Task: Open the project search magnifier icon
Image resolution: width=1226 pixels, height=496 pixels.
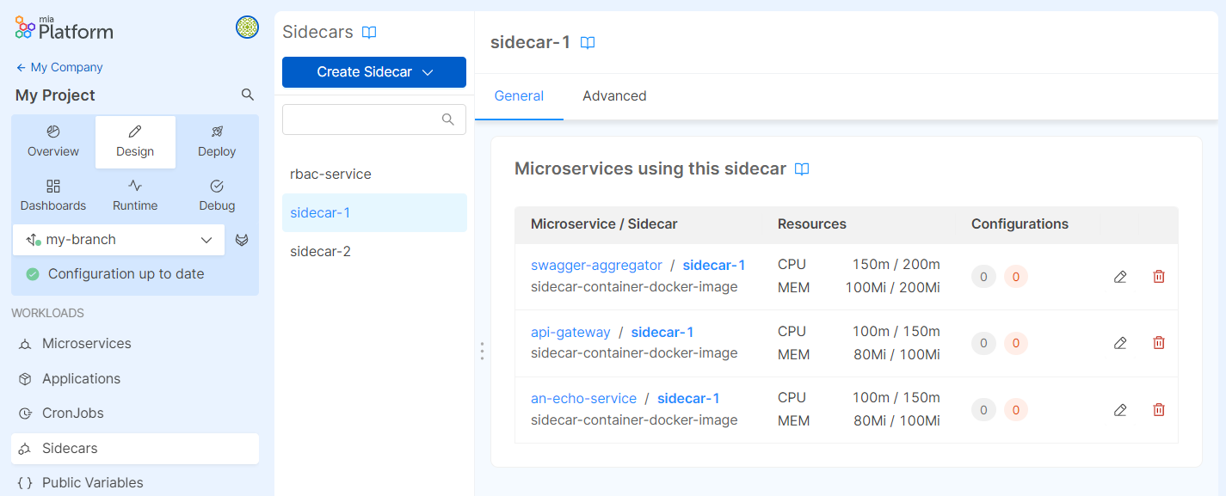Action: point(248,95)
